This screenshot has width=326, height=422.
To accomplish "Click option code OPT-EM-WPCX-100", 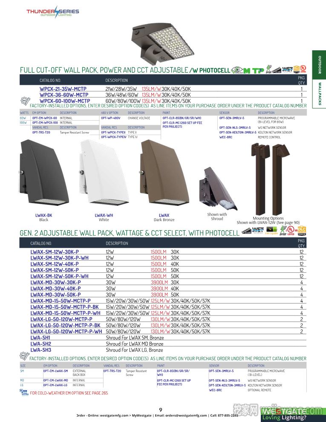I will coord(45,122).
